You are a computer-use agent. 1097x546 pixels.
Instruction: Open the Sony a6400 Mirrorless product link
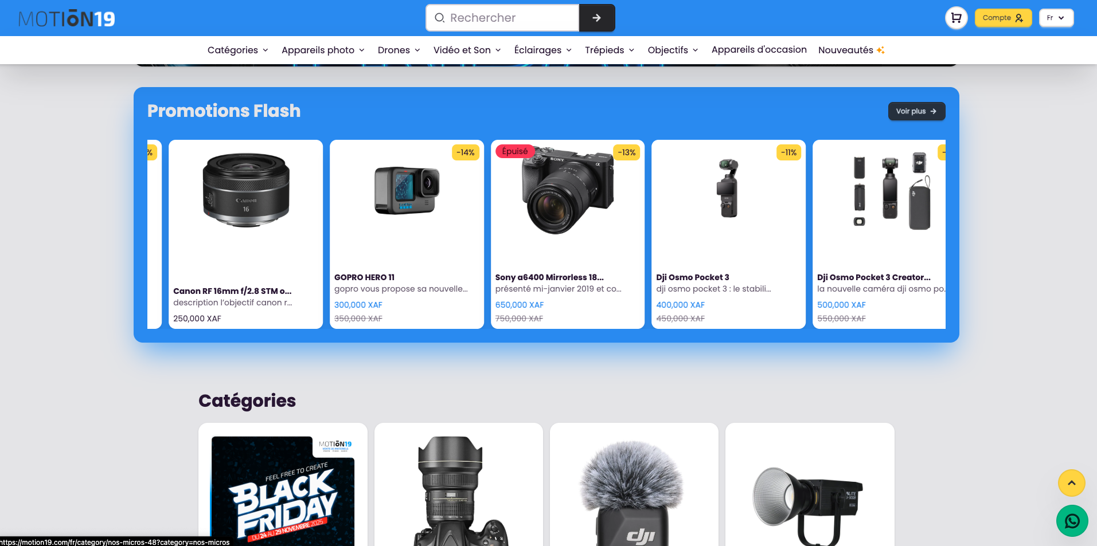click(549, 277)
